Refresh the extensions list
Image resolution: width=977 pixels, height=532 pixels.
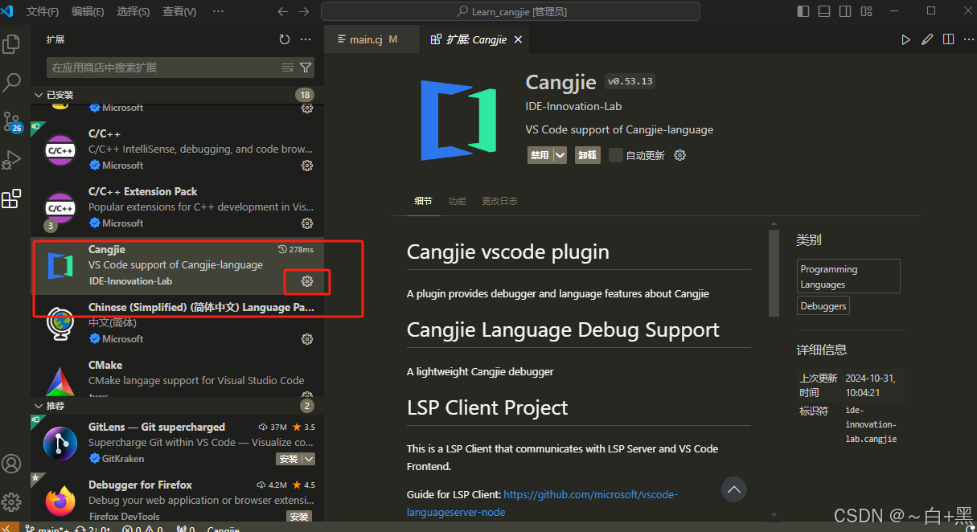point(285,39)
